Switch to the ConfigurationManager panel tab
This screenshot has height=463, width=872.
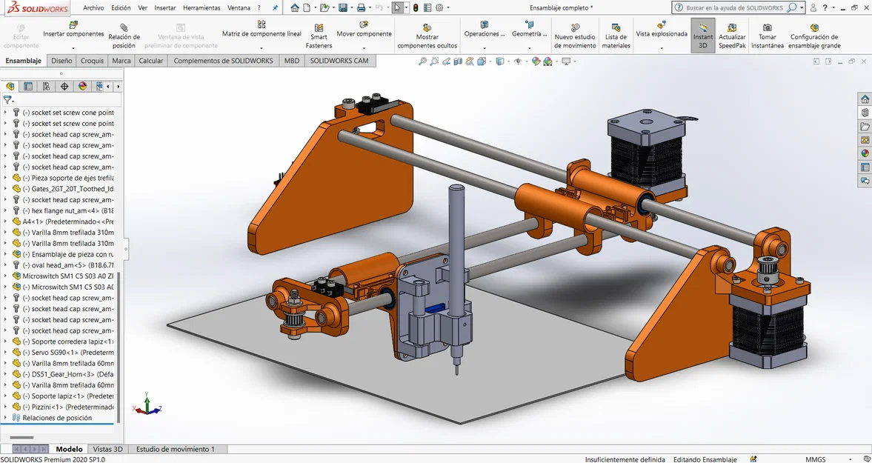click(46, 87)
